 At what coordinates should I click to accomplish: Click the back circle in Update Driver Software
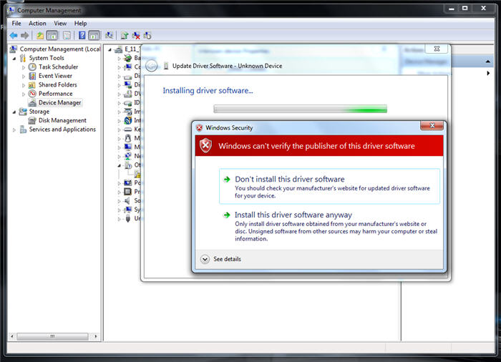[152, 66]
